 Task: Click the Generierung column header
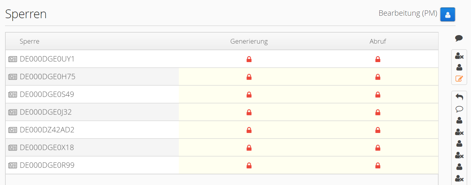[x=249, y=41]
